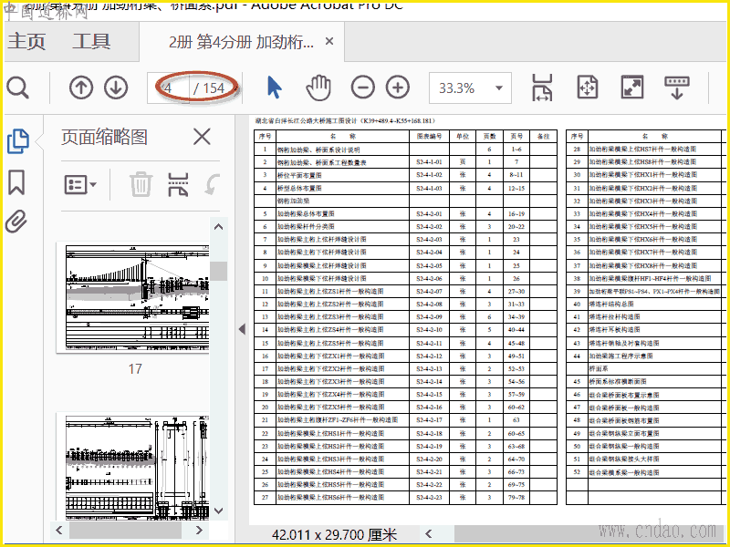730x547 pixels.
Task: Select the page 17 thumbnail
Action: point(132,298)
